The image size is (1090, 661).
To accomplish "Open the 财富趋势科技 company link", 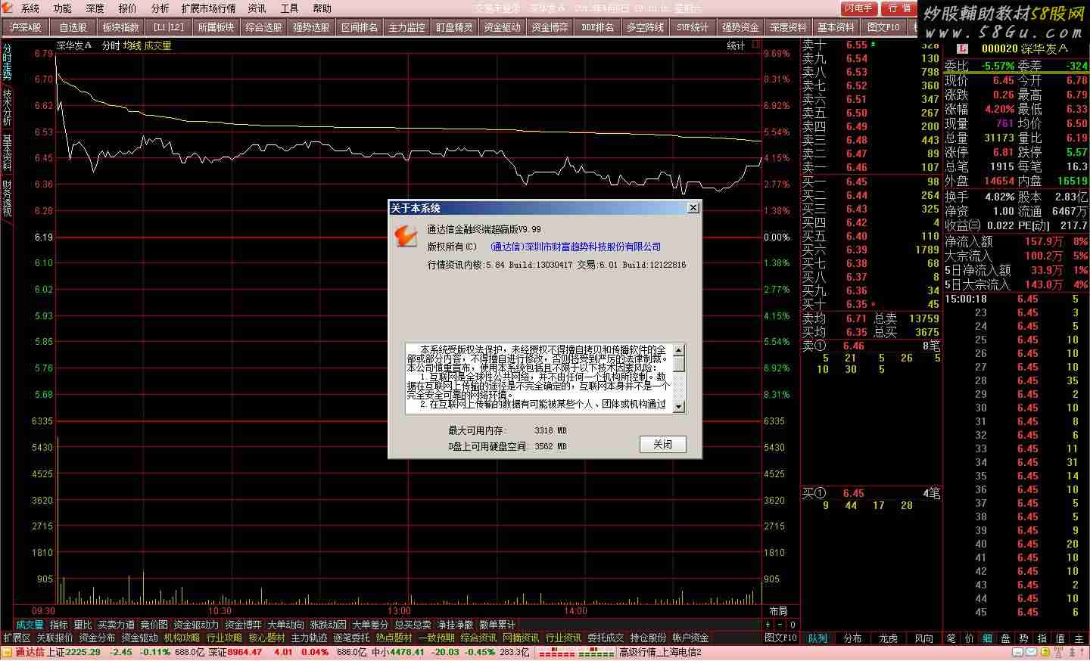I will coord(575,247).
